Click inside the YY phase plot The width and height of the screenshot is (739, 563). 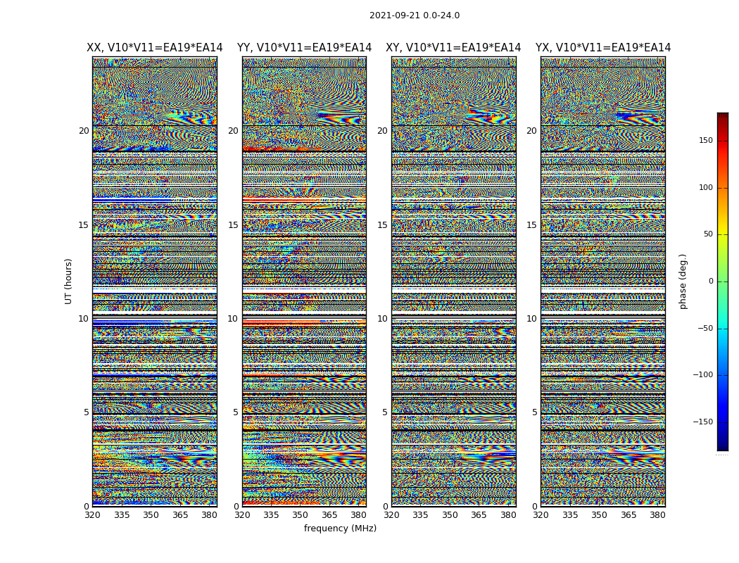pos(305,281)
